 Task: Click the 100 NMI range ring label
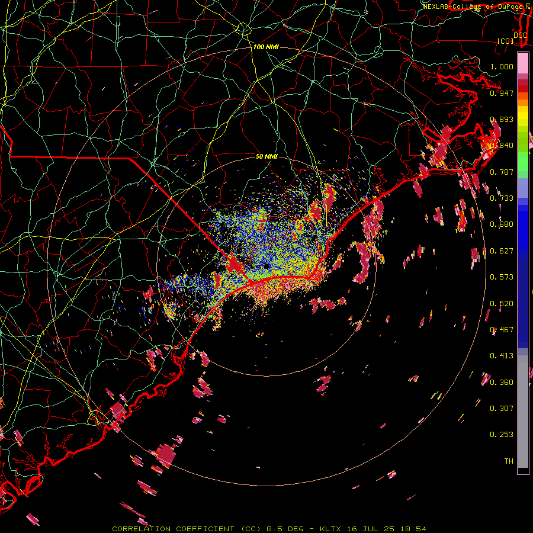pos(266,47)
